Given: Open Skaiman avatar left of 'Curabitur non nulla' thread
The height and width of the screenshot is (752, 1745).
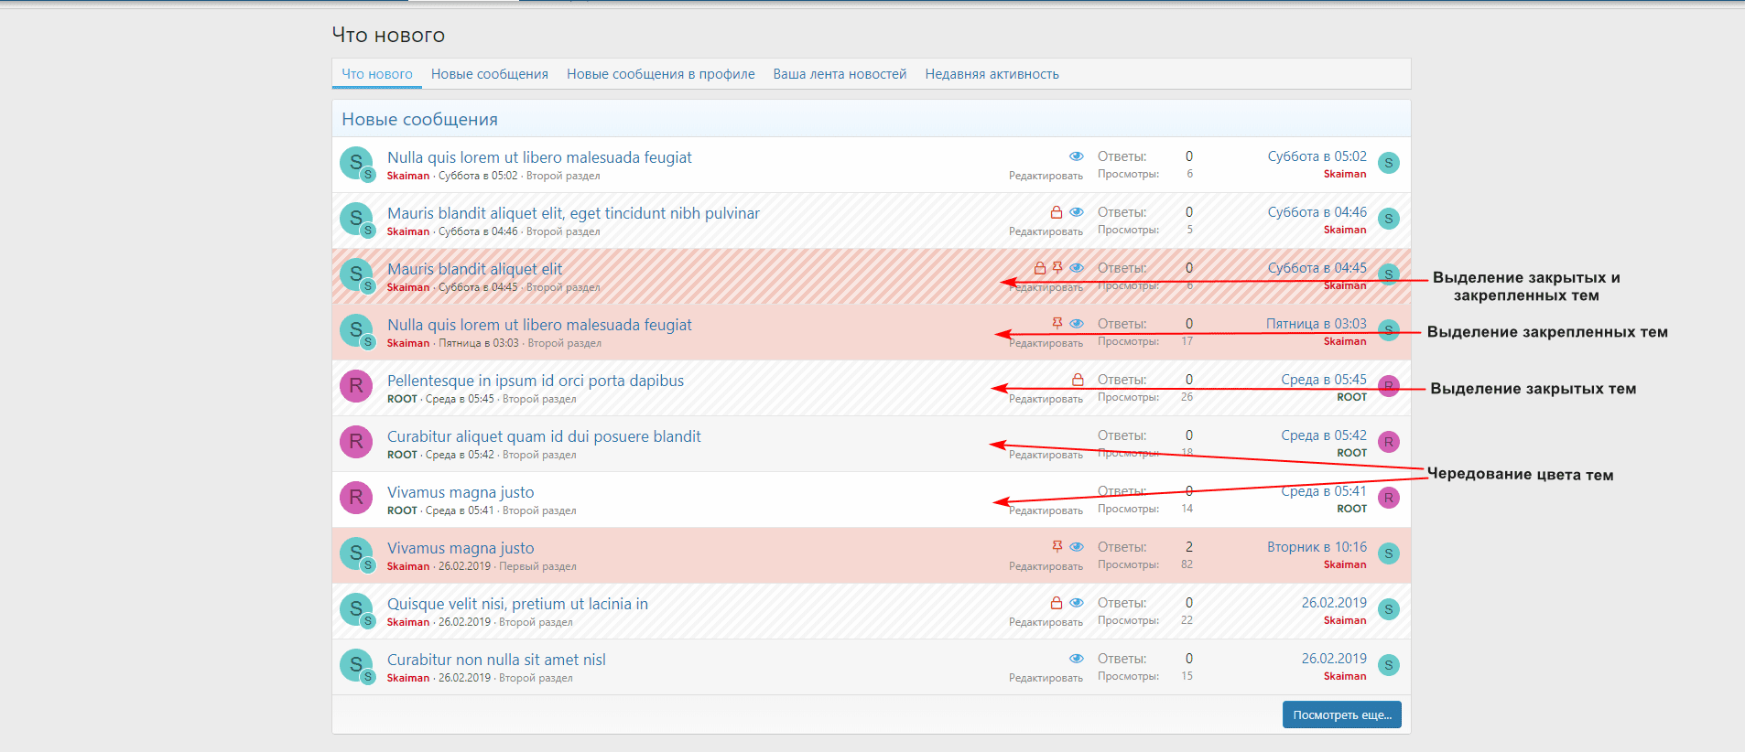Looking at the screenshot, I should coord(356,665).
